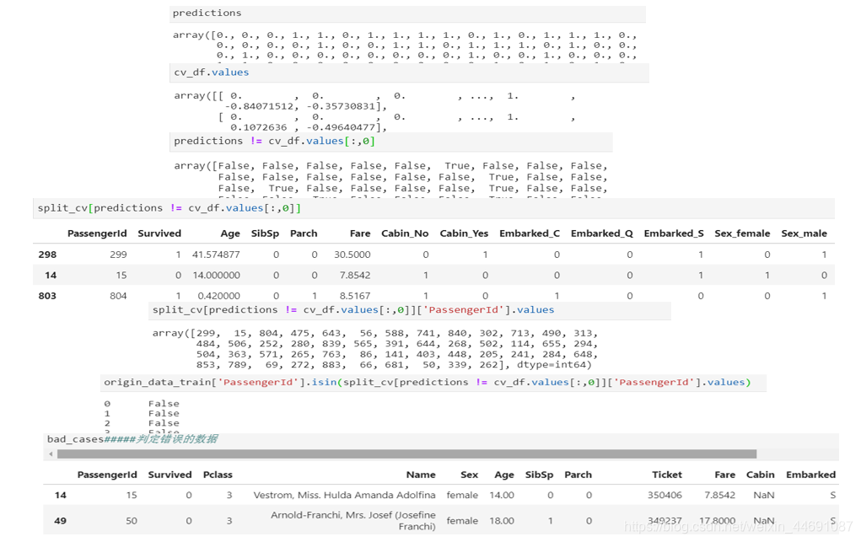The image size is (861, 542).
Task: Click the Age value 18.00
Action: (502, 521)
